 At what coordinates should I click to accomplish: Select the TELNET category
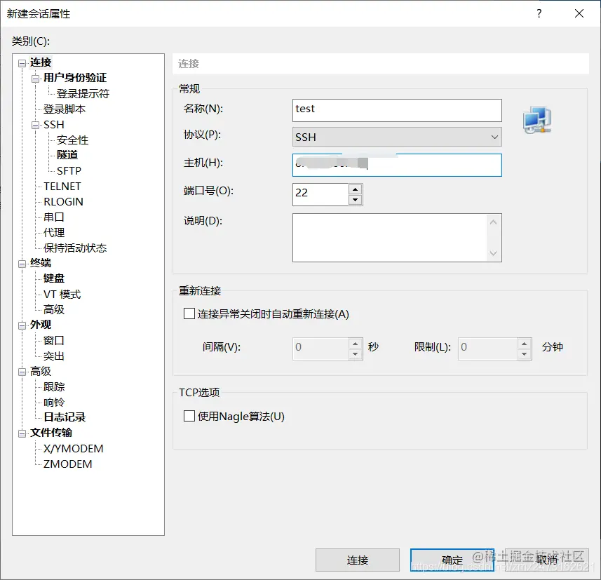pos(63,186)
